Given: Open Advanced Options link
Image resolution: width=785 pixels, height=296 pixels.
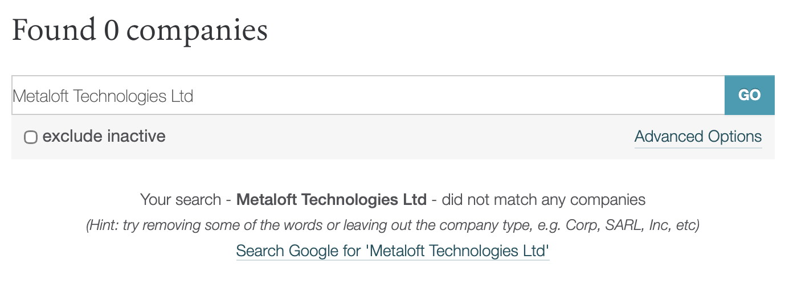Looking at the screenshot, I should tap(698, 137).
